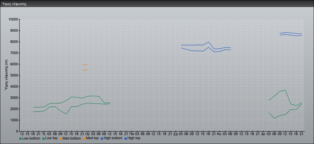314x144 pixels.
Task: Click the 3000 y-axis label
Action: [x=14, y=98]
